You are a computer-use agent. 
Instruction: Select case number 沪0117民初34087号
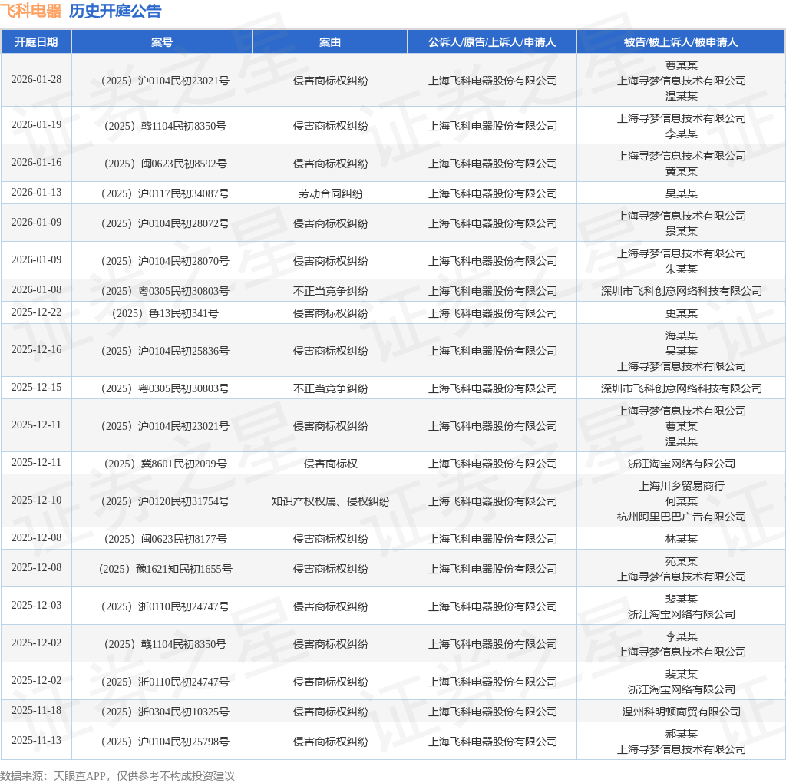(166, 193)
